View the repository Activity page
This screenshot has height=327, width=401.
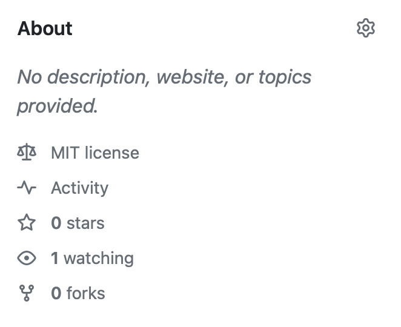coord(79,188)
